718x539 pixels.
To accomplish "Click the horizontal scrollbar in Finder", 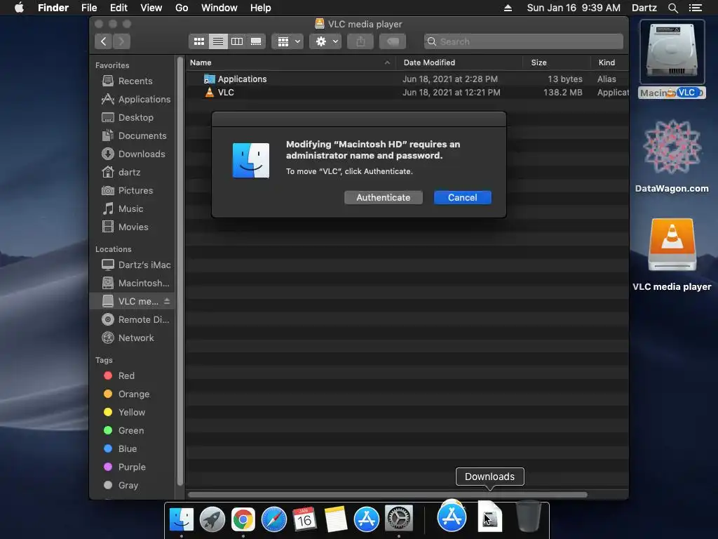I will (x=387, y=495).
